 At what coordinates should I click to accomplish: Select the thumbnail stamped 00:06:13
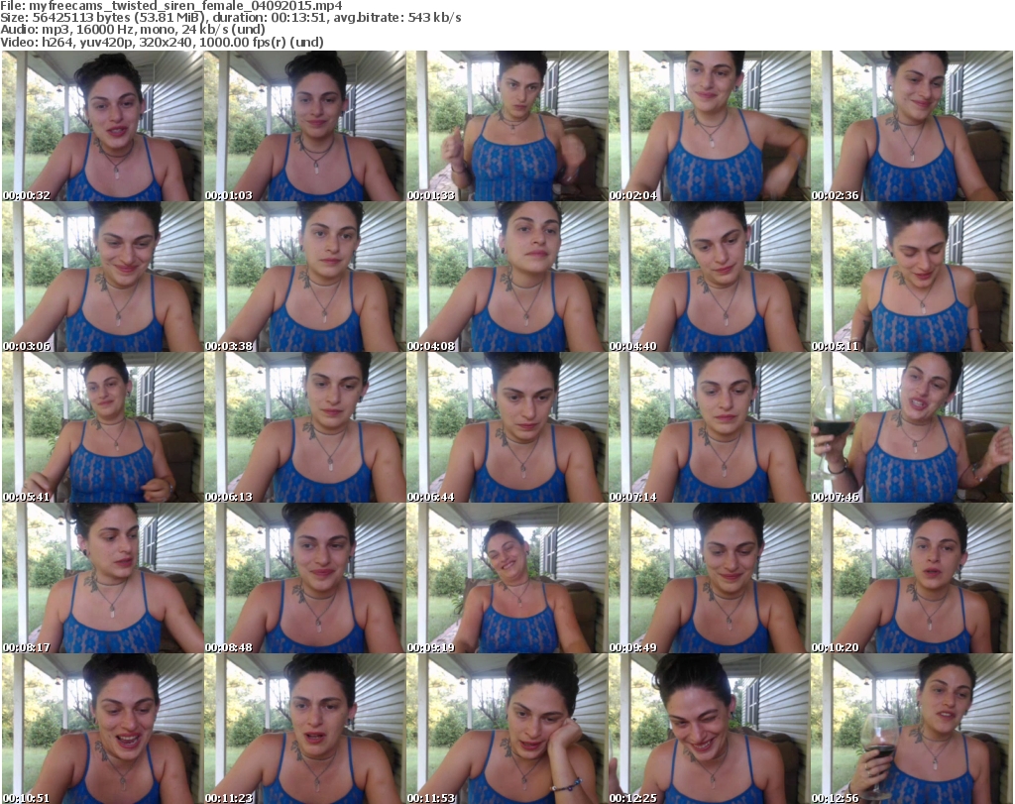305,427
